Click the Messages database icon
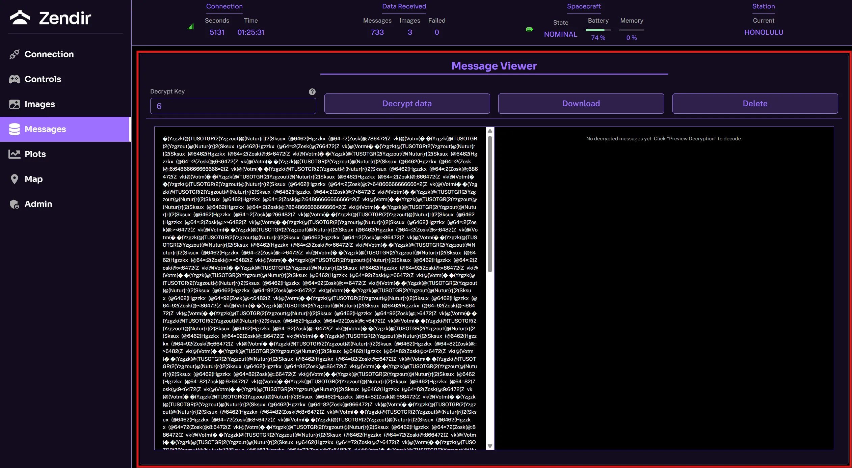The width and height of the screenshot is (852, 468). click(x=14, y=129)
